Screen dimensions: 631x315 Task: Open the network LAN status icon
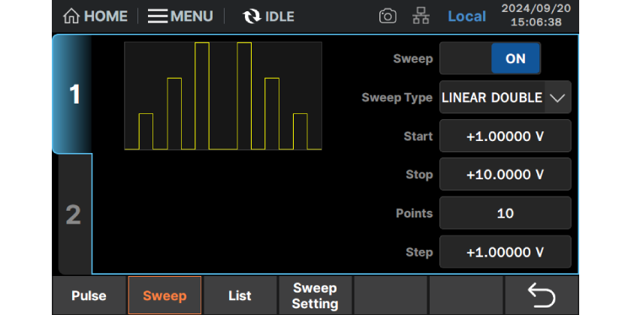pyautogui.click(x=421, y=16)
